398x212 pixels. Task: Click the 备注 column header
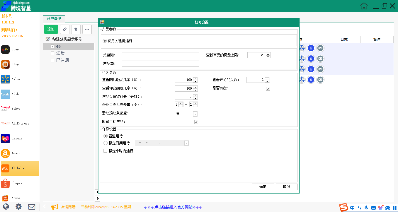tap(376, 40)
